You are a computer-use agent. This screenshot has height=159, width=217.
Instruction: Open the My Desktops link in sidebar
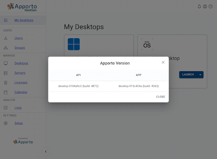(24, 20)
